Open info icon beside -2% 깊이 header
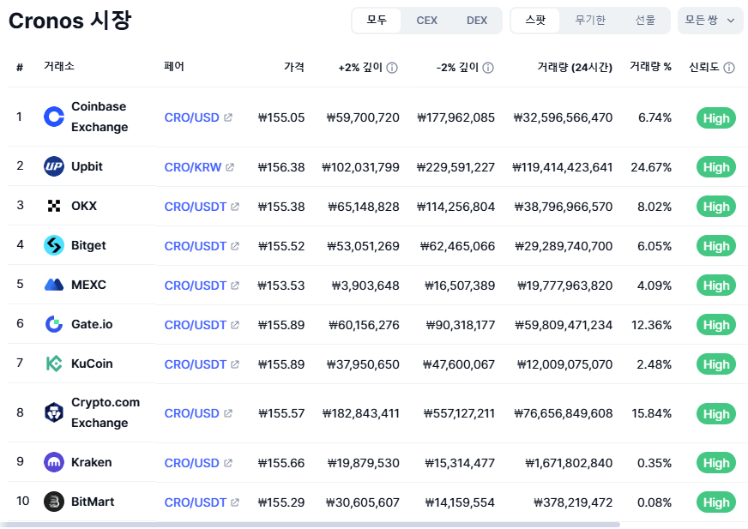 tap(488, 68)
